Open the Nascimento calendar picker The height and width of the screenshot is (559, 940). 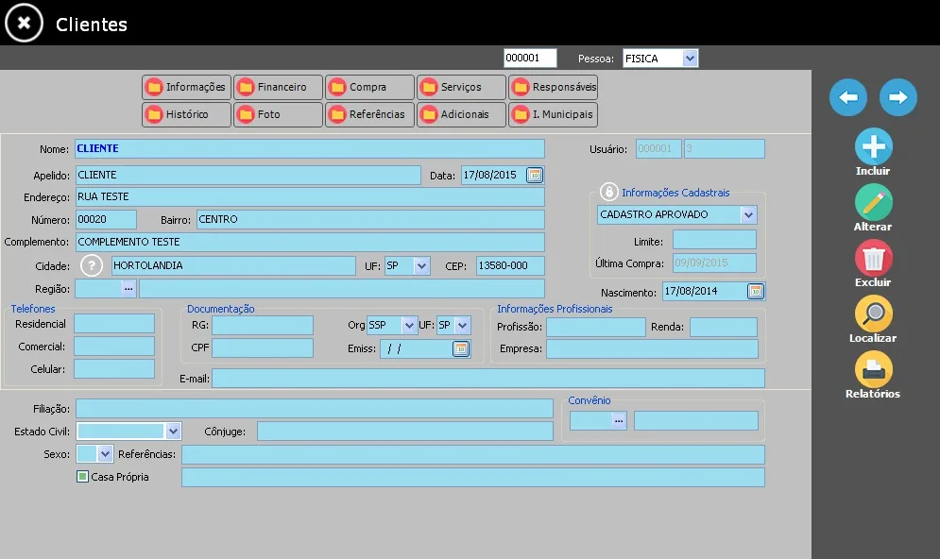click(756, 291)
